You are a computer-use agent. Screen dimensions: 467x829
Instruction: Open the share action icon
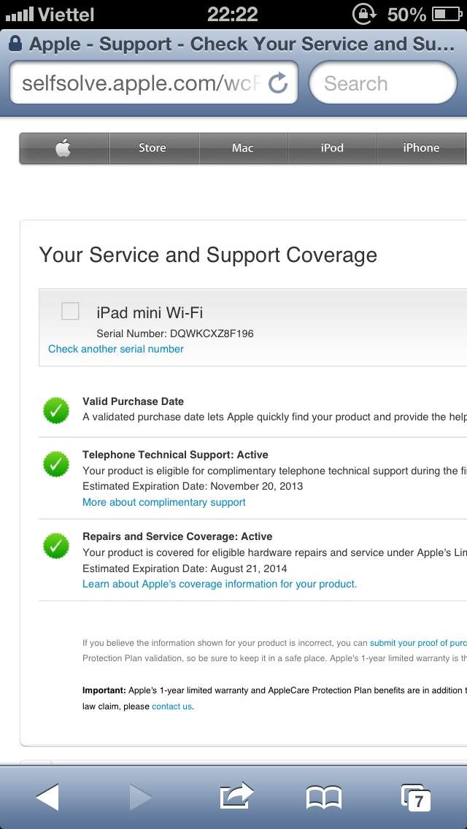coord(236,795)
